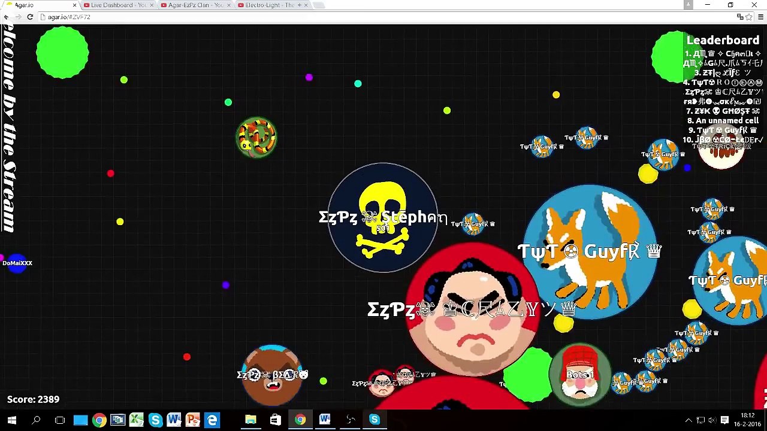767x431 pixels.
Task: Open the Chrome profile button
Action: click(688, 5)
